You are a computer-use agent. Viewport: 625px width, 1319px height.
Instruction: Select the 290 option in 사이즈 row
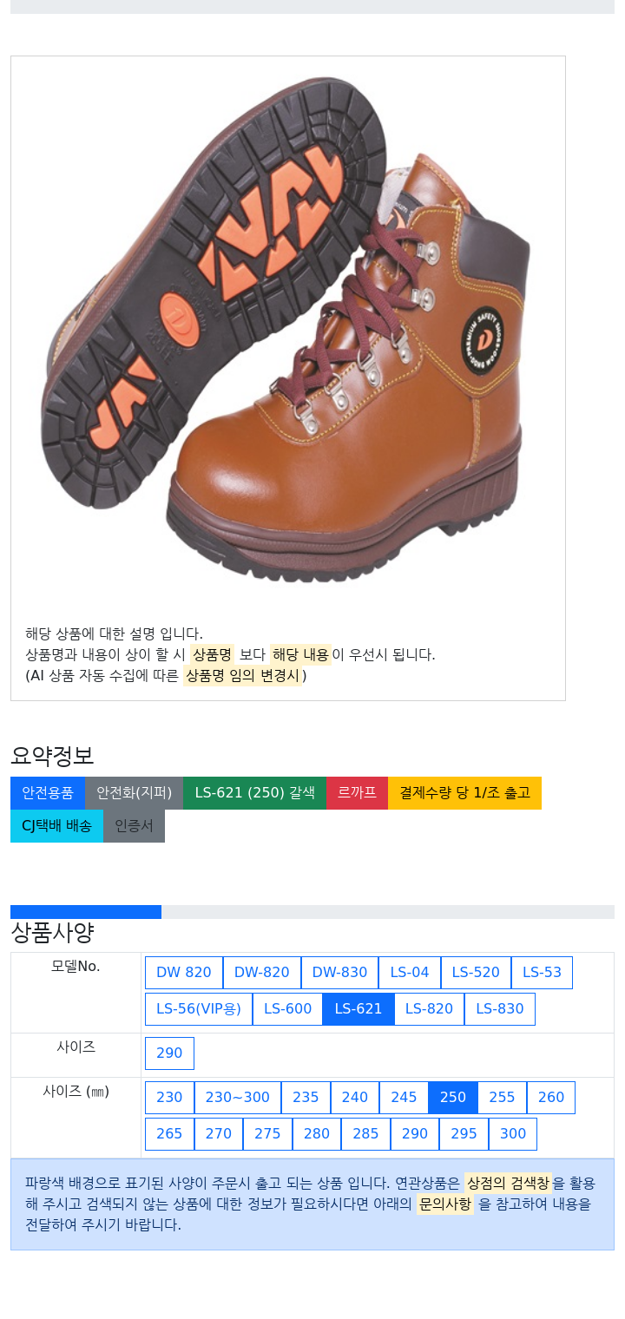tap(169, 1053)
